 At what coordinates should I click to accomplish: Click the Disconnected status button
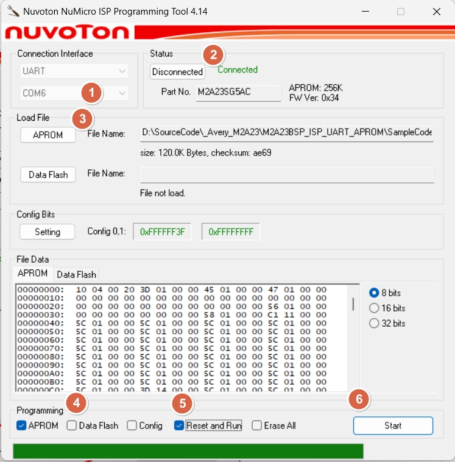(177, 71)
